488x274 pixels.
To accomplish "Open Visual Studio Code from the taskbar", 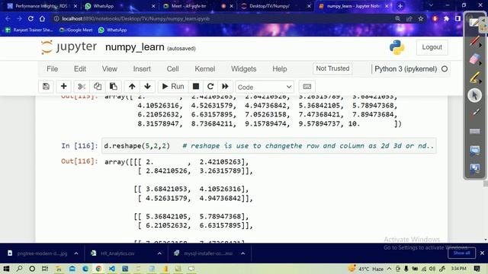I will 112,269.
